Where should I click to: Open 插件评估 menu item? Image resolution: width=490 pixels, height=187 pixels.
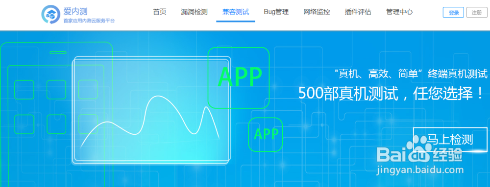coord(358,12)
